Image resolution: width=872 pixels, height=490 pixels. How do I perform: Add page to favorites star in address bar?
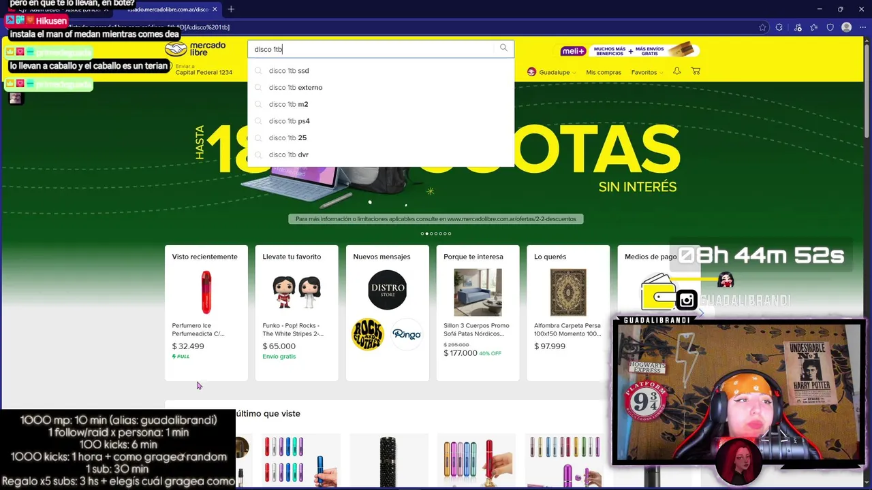(x=762, y=27)
